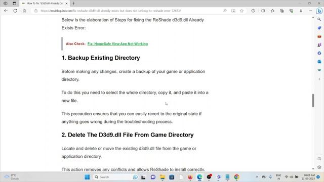
Task: Click the scrollbar up arrow
Action: 313,18
